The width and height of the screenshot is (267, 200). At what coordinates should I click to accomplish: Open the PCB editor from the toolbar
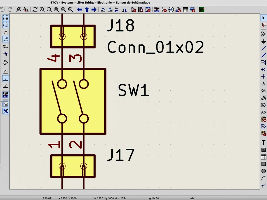(x=202, y=10)
